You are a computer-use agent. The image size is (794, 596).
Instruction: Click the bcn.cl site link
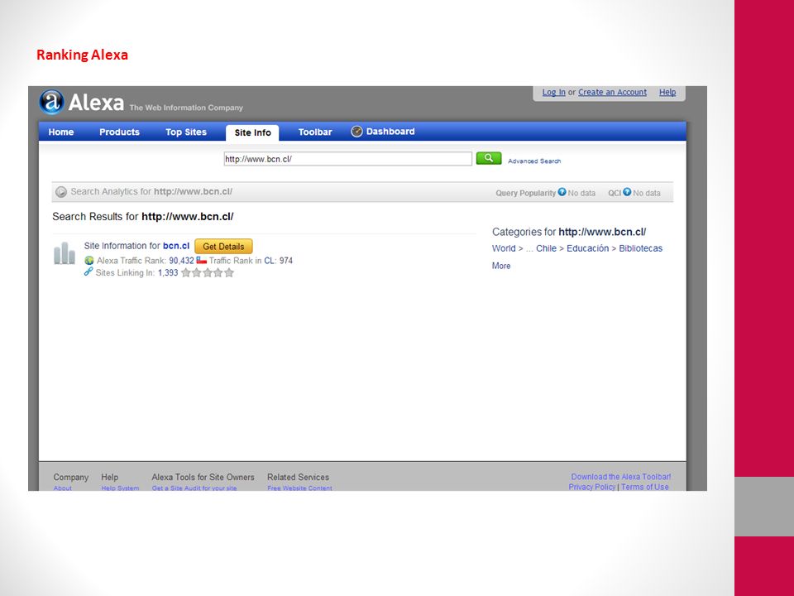tap(176, 246)
